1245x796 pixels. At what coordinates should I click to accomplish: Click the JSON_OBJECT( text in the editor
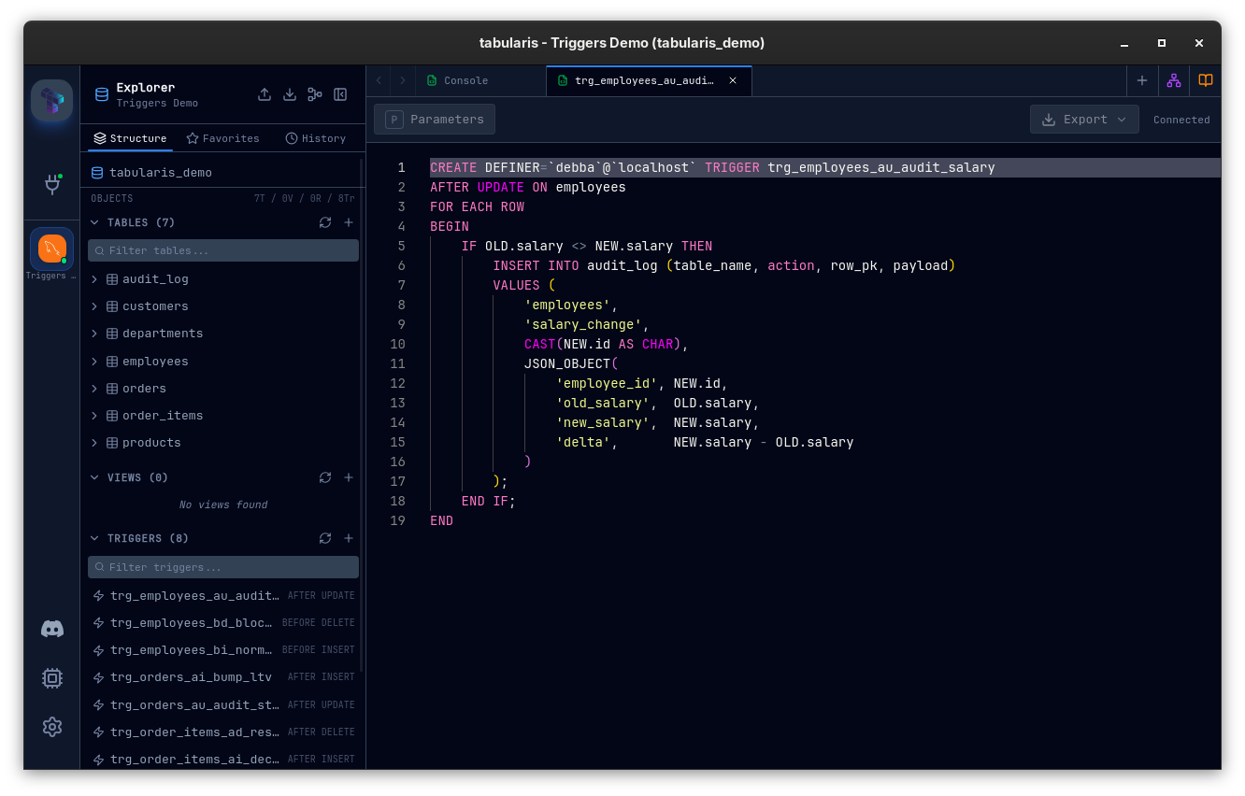tap(571, 363)
